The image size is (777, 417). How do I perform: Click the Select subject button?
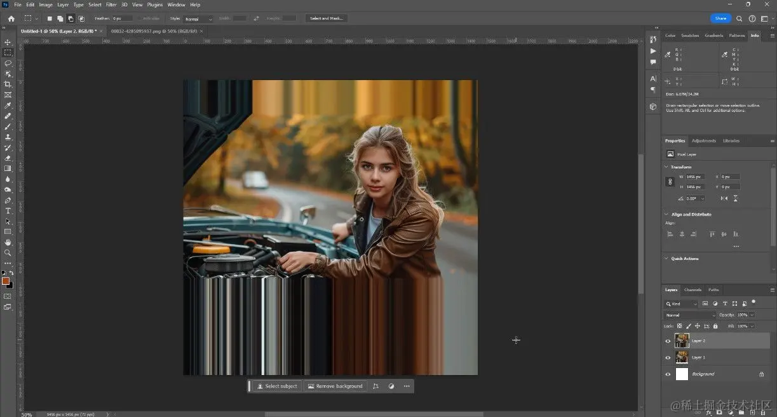pyautogui.click(x=277, y=386)
